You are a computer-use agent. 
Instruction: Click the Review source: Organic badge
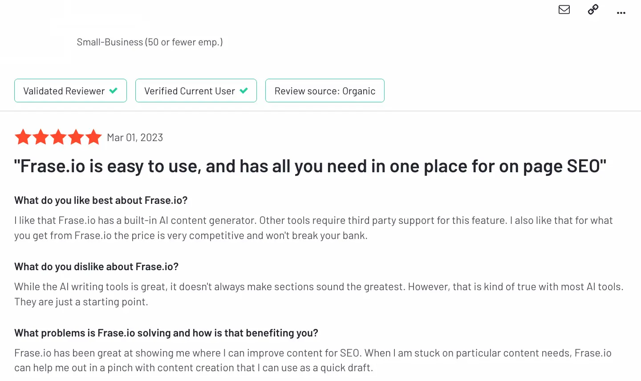click(x=325, y=91)
